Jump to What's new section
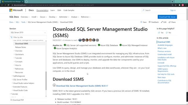 point(162,48)
